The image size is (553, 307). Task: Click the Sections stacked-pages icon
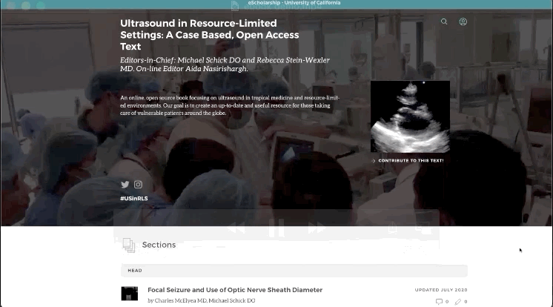click(129, 245)
